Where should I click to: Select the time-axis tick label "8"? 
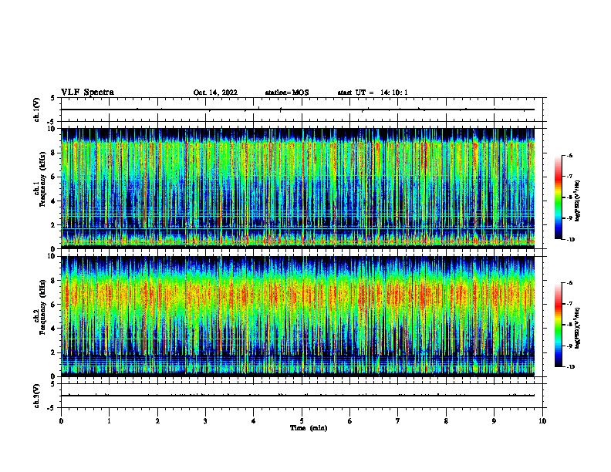[446, 421]
